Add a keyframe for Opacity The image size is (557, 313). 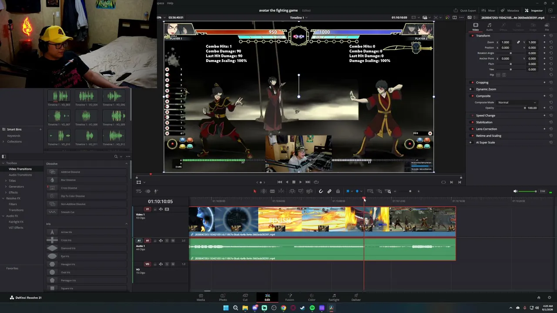pos(544,108)
